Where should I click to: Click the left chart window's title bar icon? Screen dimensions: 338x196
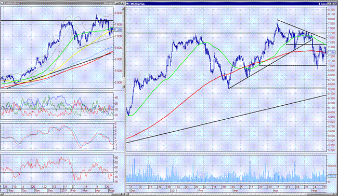(2, 3)
